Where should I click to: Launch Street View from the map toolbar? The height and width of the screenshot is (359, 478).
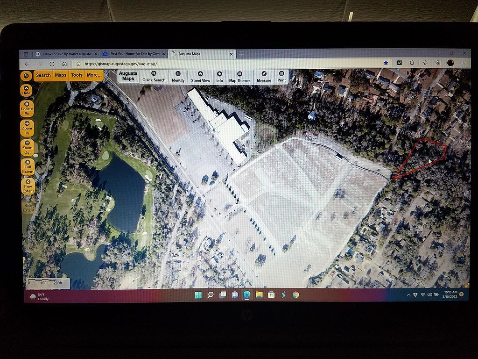200,77
